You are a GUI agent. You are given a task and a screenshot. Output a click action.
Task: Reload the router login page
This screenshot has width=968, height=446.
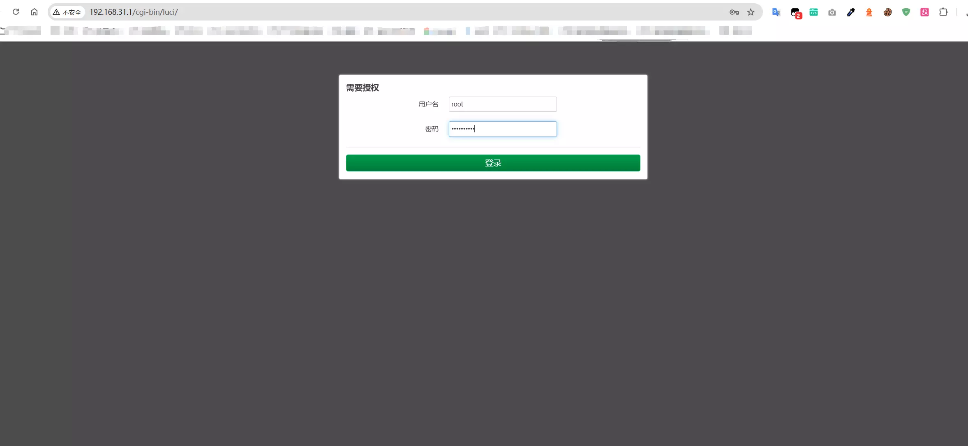pos(16,12)
